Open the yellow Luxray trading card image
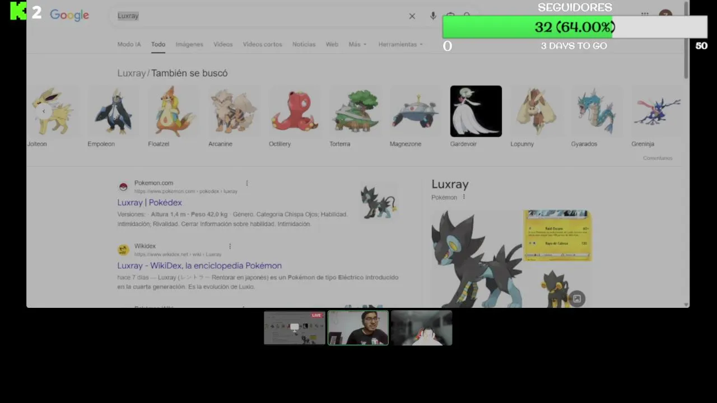The width and height of the screenshot is (717, 403). (x=557, y=236)
